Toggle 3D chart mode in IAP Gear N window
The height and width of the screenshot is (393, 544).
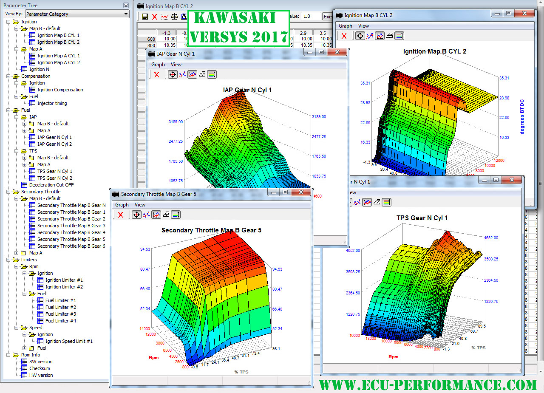coord(192,74)
